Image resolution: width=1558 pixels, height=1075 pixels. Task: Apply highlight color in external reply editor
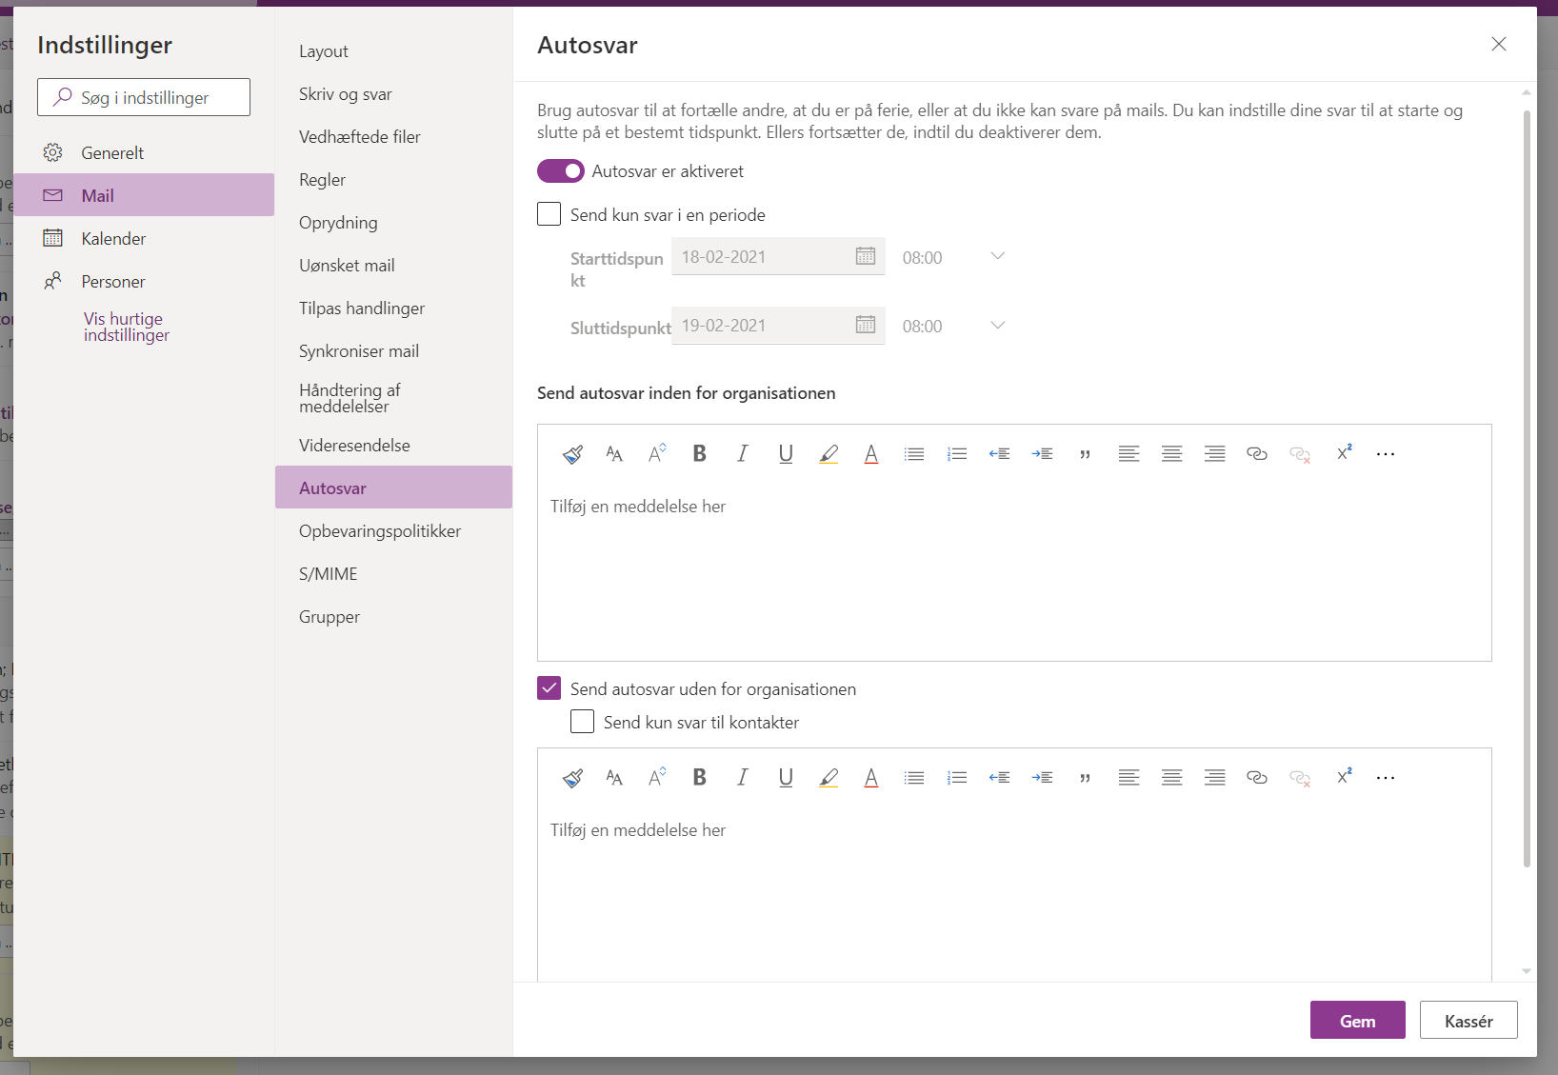829,778
